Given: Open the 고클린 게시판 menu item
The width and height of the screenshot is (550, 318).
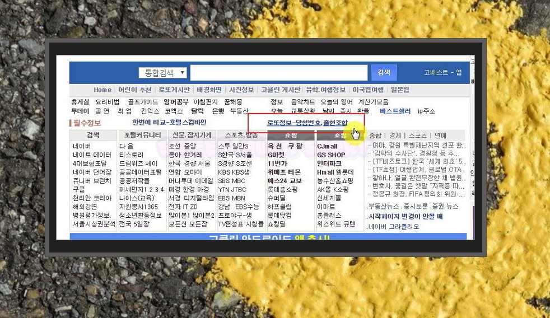Looking at the screenshot, I should tap(281, 90).
